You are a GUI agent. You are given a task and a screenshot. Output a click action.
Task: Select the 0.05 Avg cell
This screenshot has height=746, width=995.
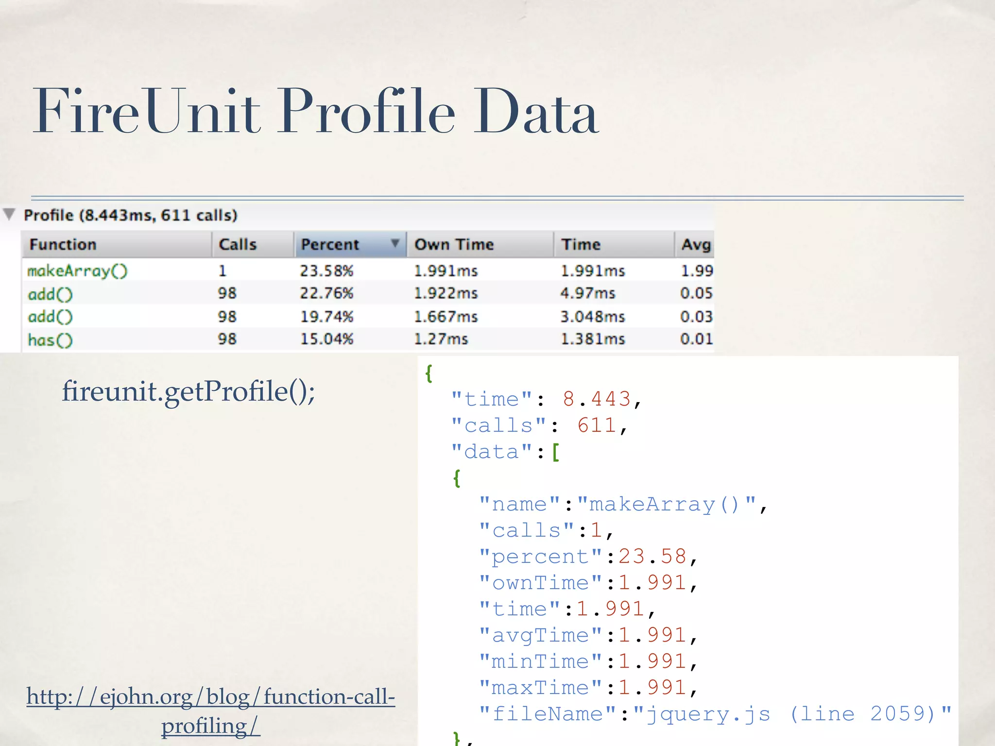pyautogui.click(x=696, y=293)
